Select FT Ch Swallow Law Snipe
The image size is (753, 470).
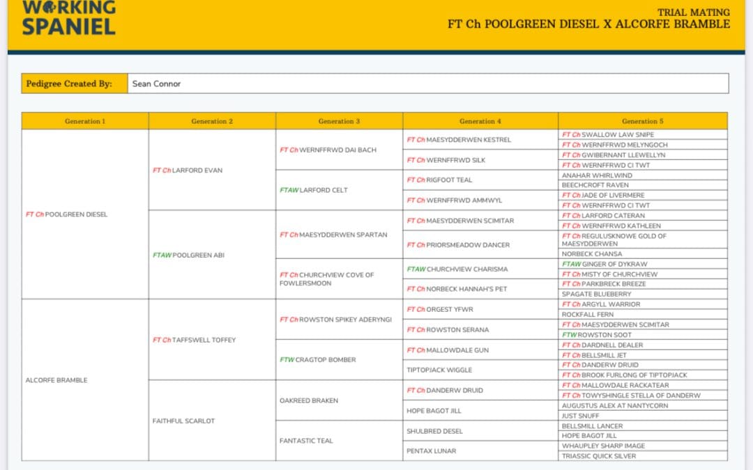(608, 134)
